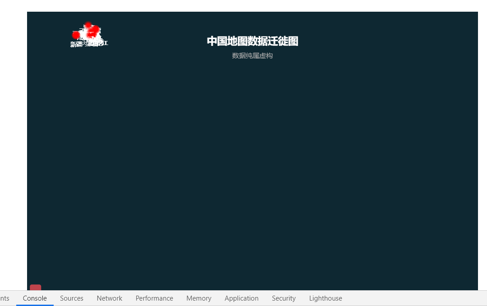Click the topmost red scatter dot

click(88, 25)
